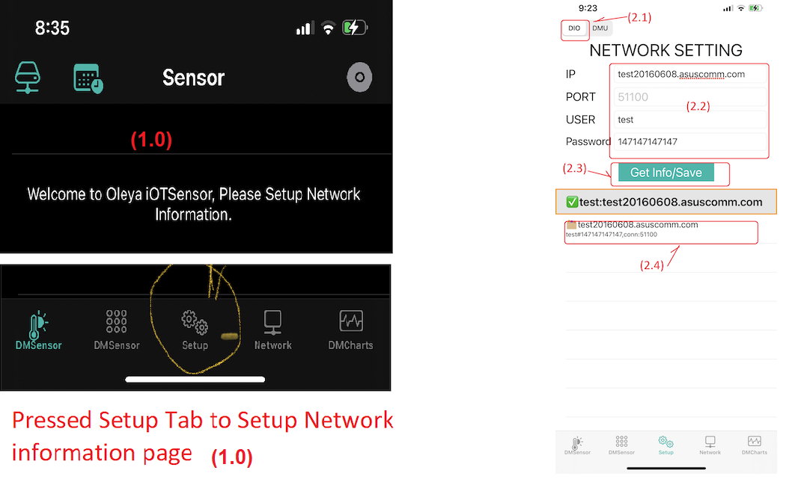Image resolution: width=801 pixels, height=485 pixels.
Task: Click the USER field containing test
Action: tap(690, 120)
